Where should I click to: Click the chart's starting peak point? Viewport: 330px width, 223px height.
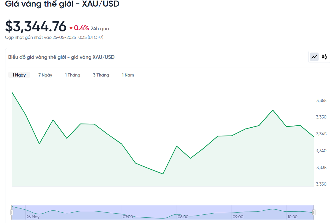point(12,92)
